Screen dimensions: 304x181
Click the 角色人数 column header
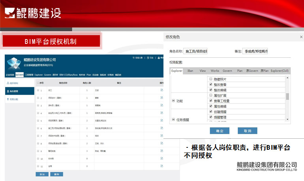tap(87, 83)
